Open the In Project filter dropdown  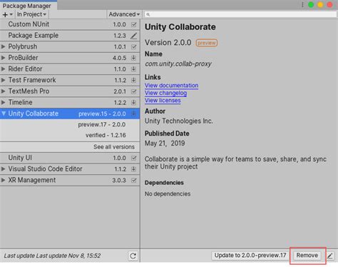coord(31,14)
